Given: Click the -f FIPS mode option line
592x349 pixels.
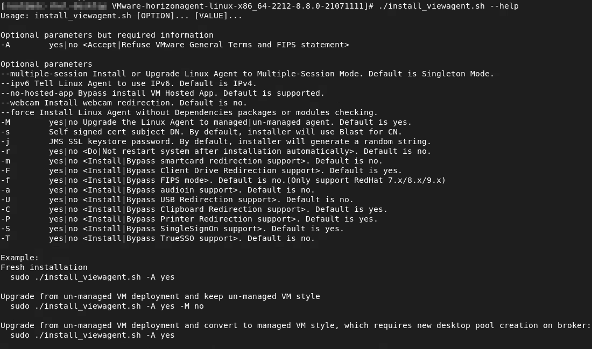Looking at the screenshot, I should [x=223, y=180].
